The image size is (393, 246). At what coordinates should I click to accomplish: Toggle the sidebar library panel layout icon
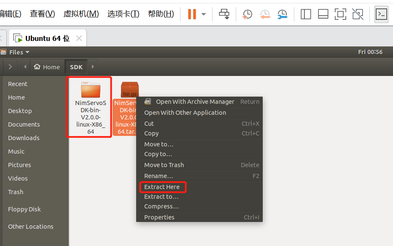click(306, 14)
